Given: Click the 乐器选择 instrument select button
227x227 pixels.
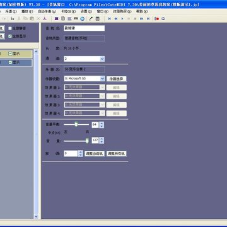Looking at the screenshot, I should (116, 79).
